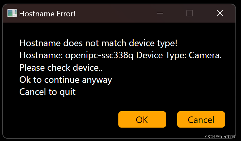Click the hostname value openipc-ssc338q
Viewport: 241px width, 141px height.
pyautogui.click(x=99, y=55)
